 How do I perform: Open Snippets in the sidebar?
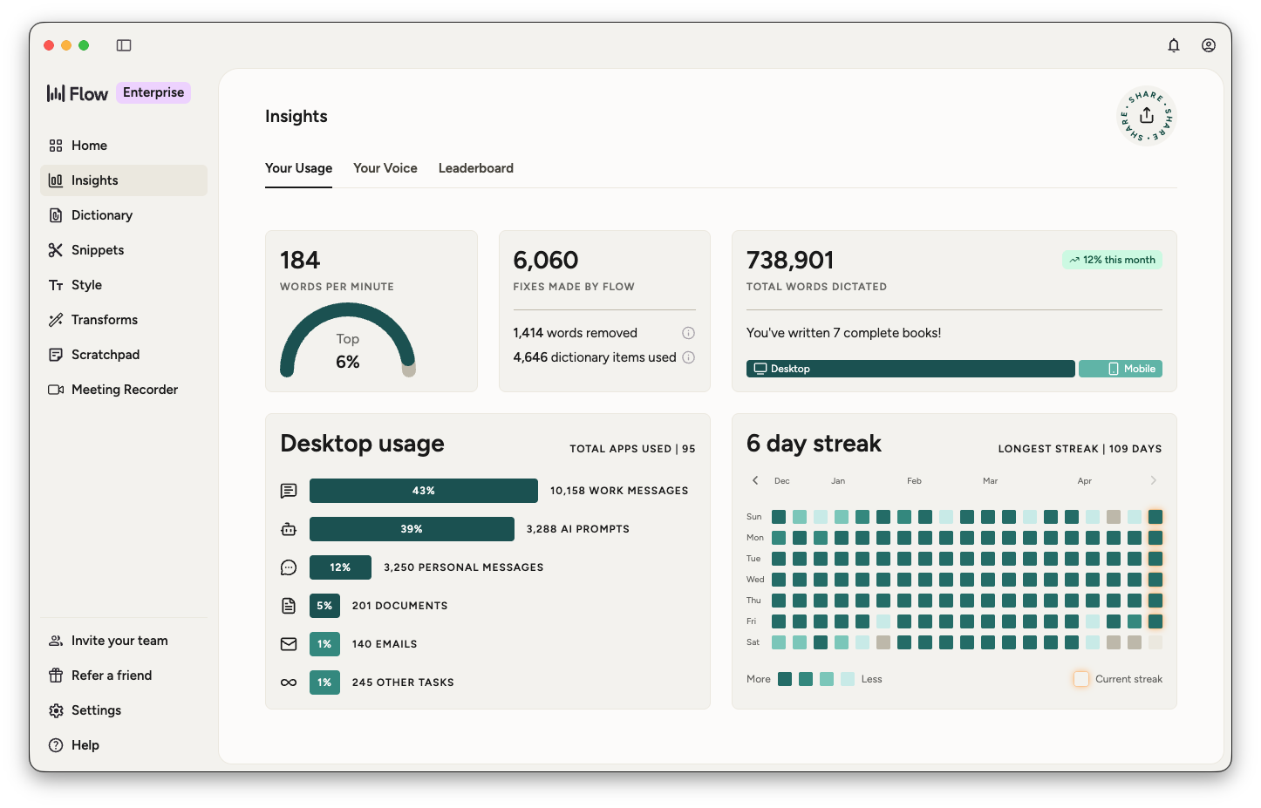click(124, 250)
